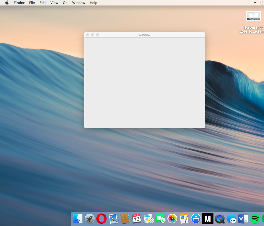
Task: Close the window titled Window
Action: (x=88, y=35)
